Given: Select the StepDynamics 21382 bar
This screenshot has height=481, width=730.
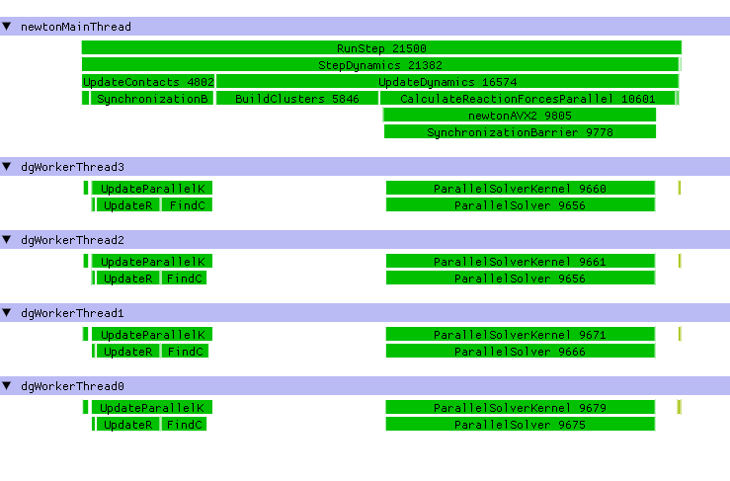Looking at the screenshot, I should [x=380, y=64].
